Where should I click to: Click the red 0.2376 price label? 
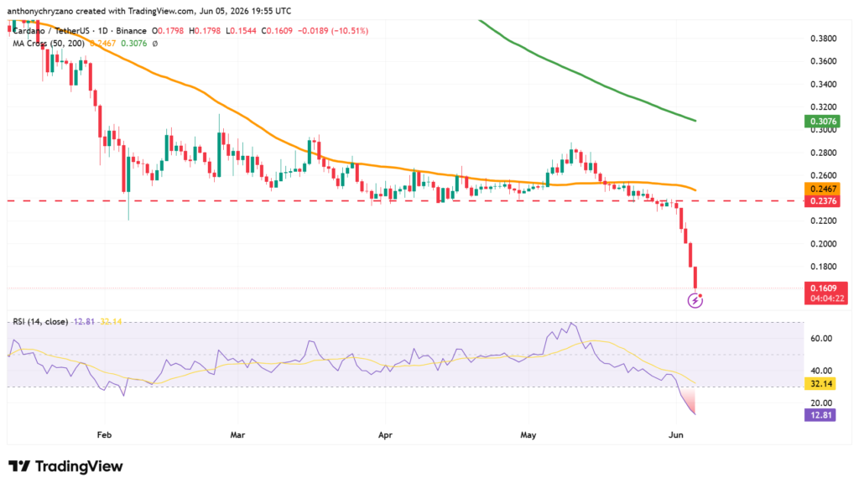[824, 201]
